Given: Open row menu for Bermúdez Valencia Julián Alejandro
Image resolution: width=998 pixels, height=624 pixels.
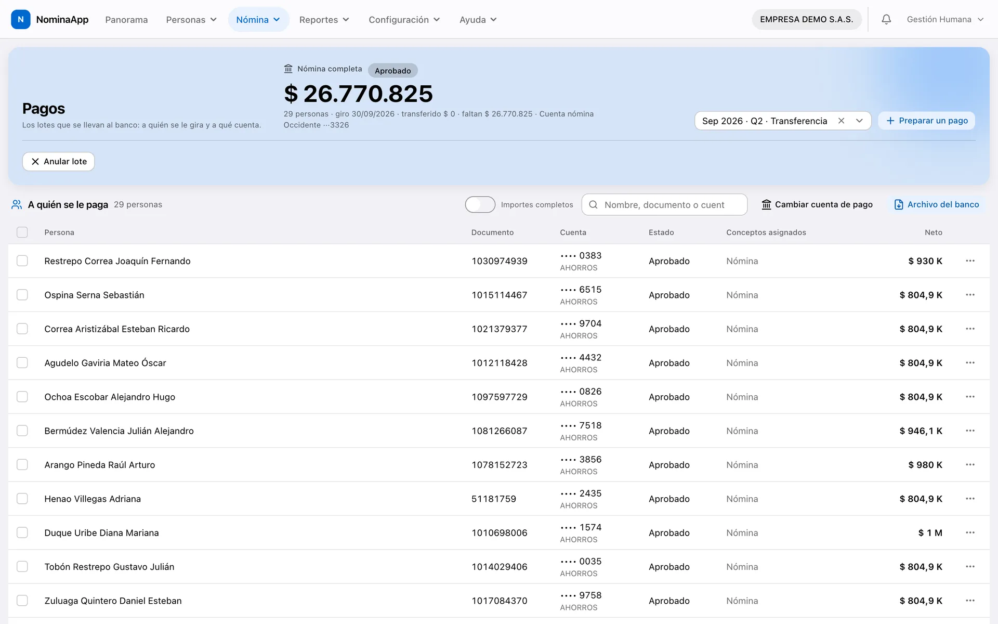Looking at the screenshot, I should (970, 431).
